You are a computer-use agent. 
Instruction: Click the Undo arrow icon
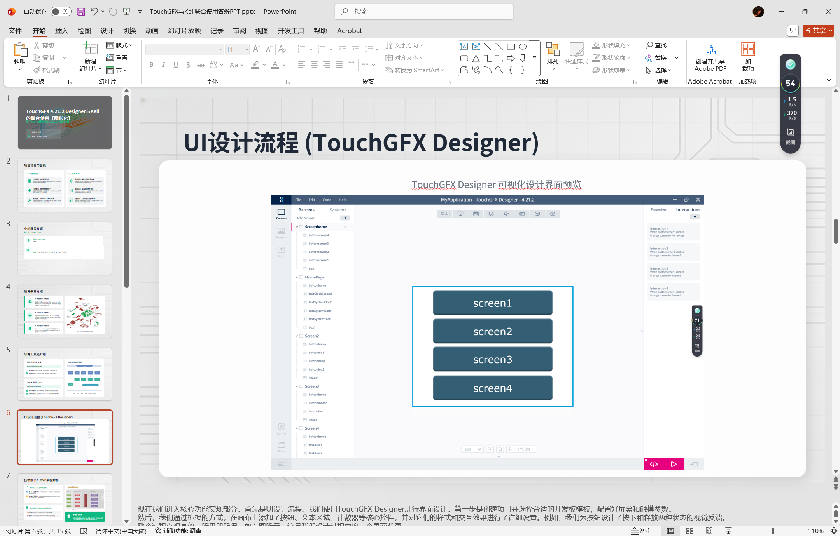coord(94,12)
